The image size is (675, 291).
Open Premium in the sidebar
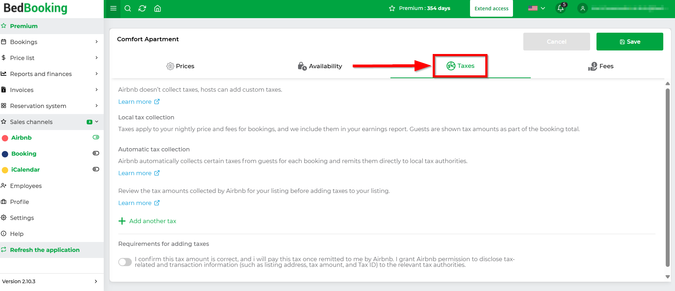(x=52, y=26)
